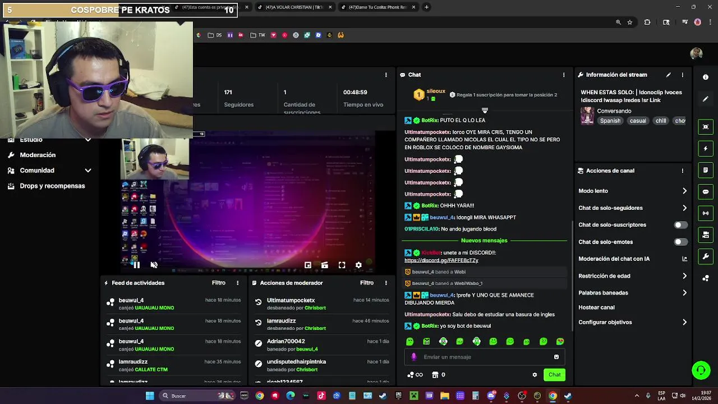This screenshot has width=718, height=404.
Task: Click the wrench icon in right rail
Action: tap(706, 256)
